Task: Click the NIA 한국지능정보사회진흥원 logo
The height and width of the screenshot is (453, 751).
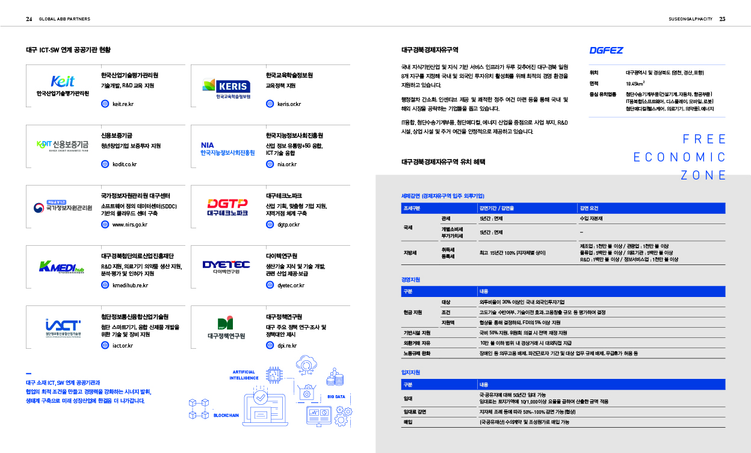Action: coord(228,149)
